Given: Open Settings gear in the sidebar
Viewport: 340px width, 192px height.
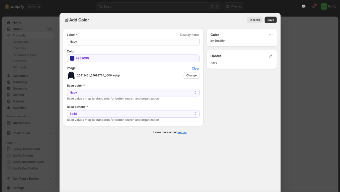Looking at the screenshot, I should click(x=9, y=188).
